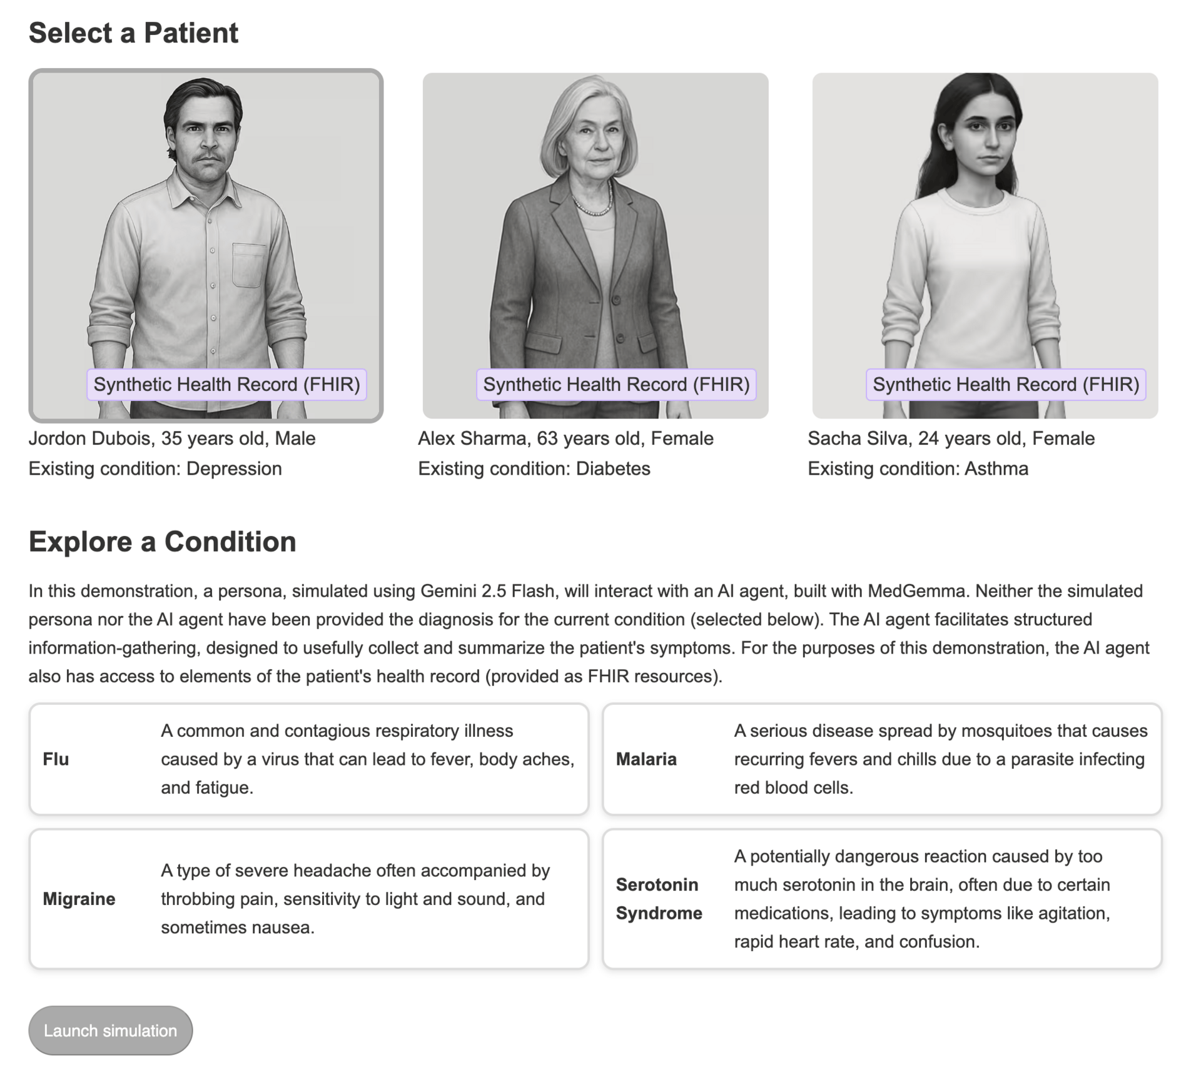Open Sacha Silva Synthetic Health Record (FHIR)
This screenshot has width=1201, height=1072.
(1006, 384)
